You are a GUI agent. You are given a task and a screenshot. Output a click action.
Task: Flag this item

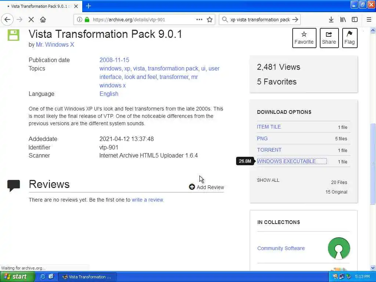tap(350, 38)
